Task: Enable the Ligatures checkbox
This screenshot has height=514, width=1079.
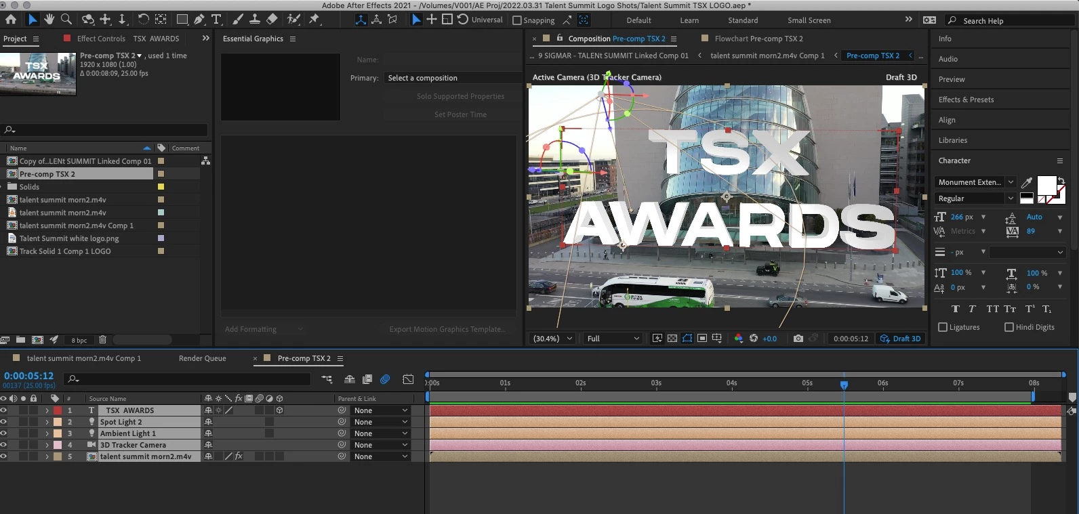Action: (x=943, y=327)
